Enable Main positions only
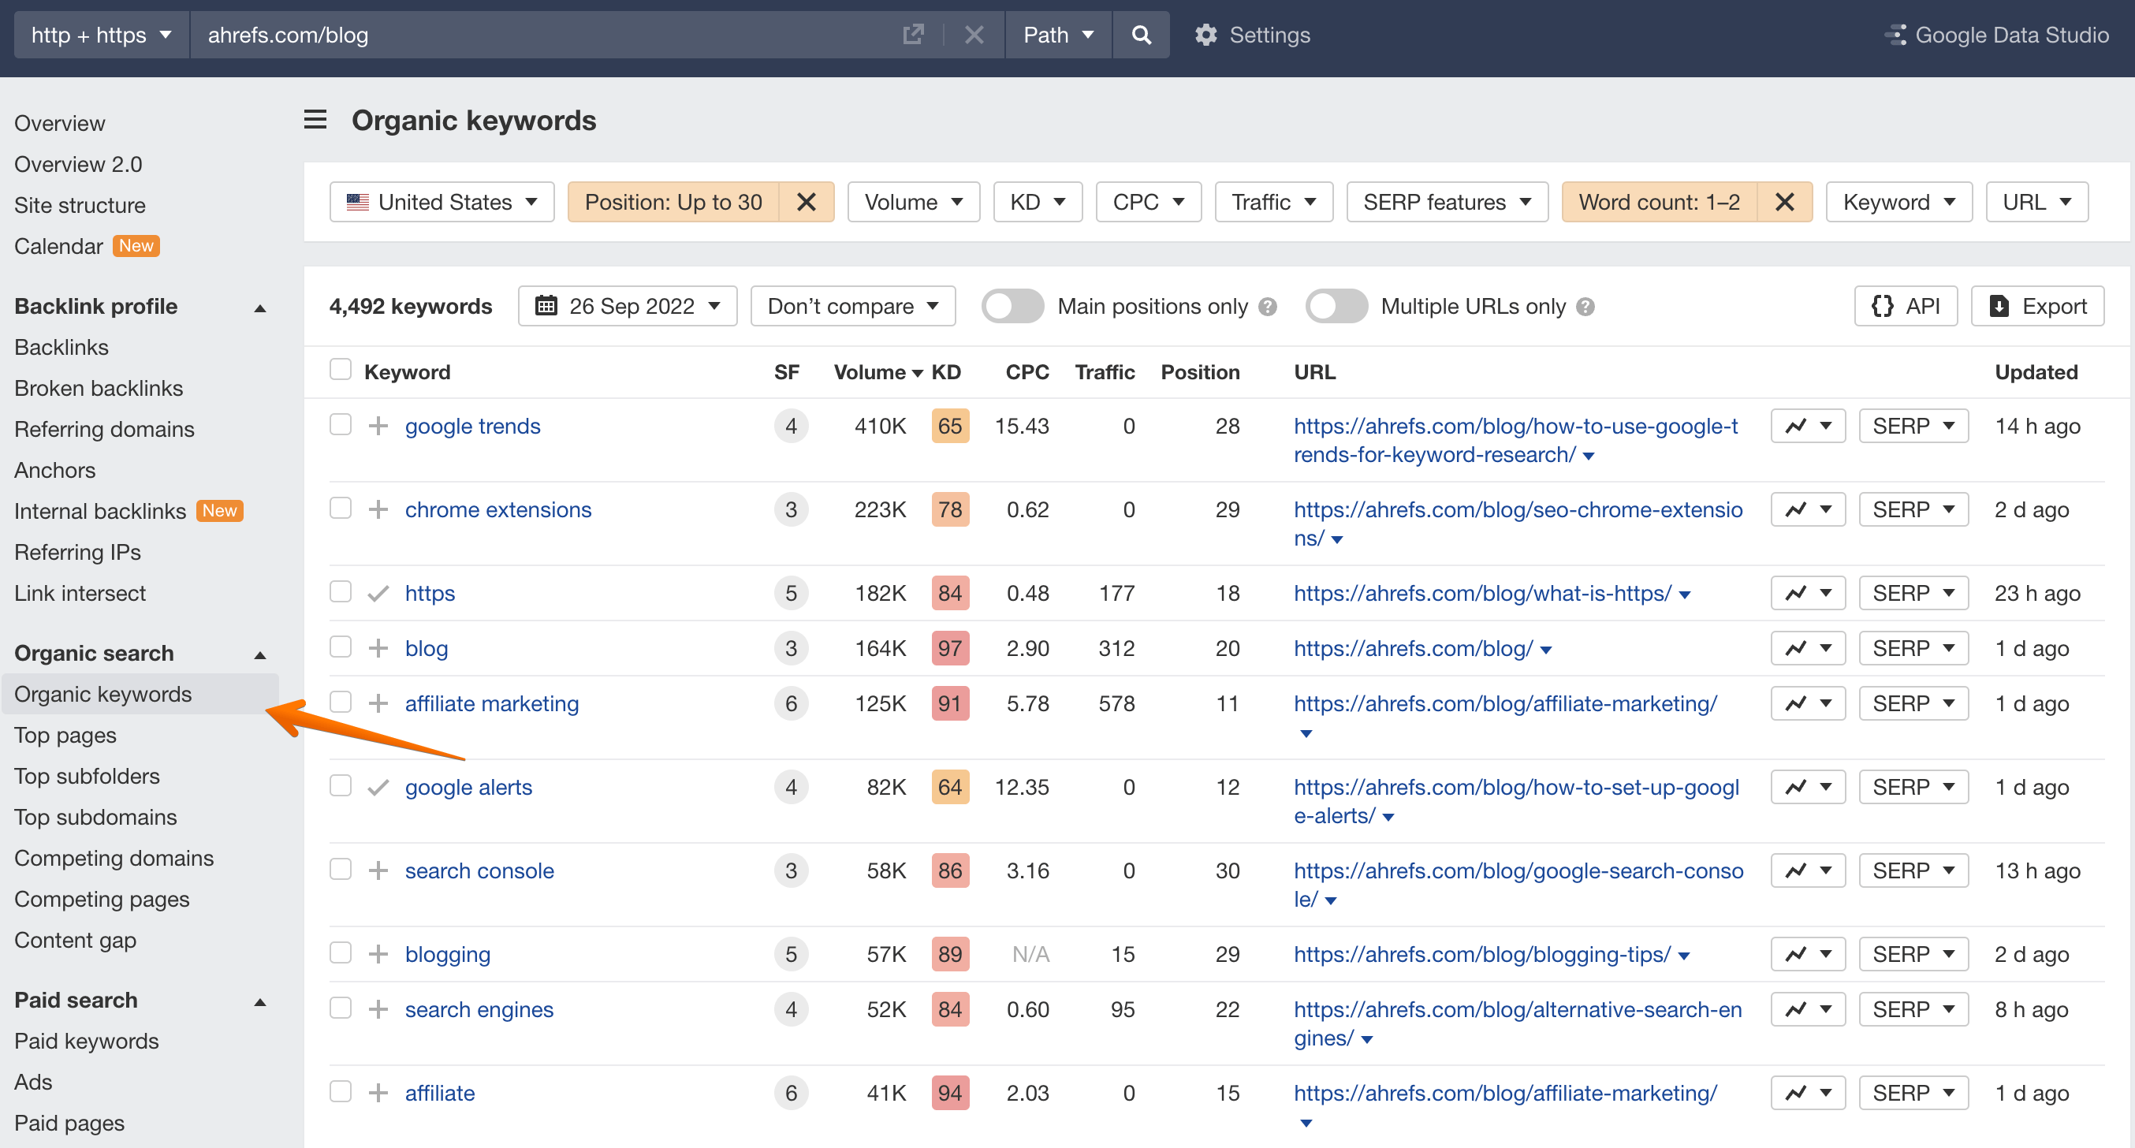The width and height of the screenshot is (2135, 1148). pos(1012,306)
